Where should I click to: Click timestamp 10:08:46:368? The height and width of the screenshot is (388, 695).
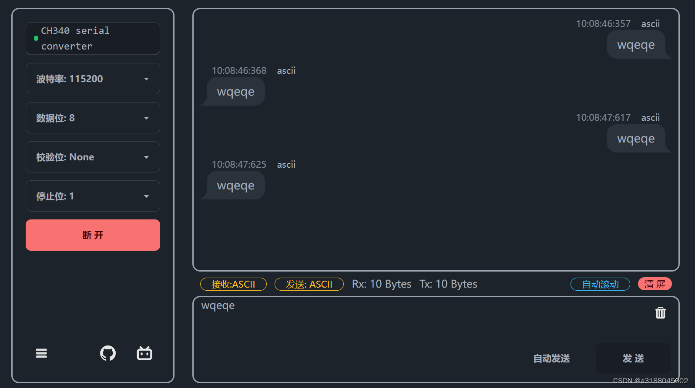239,70
